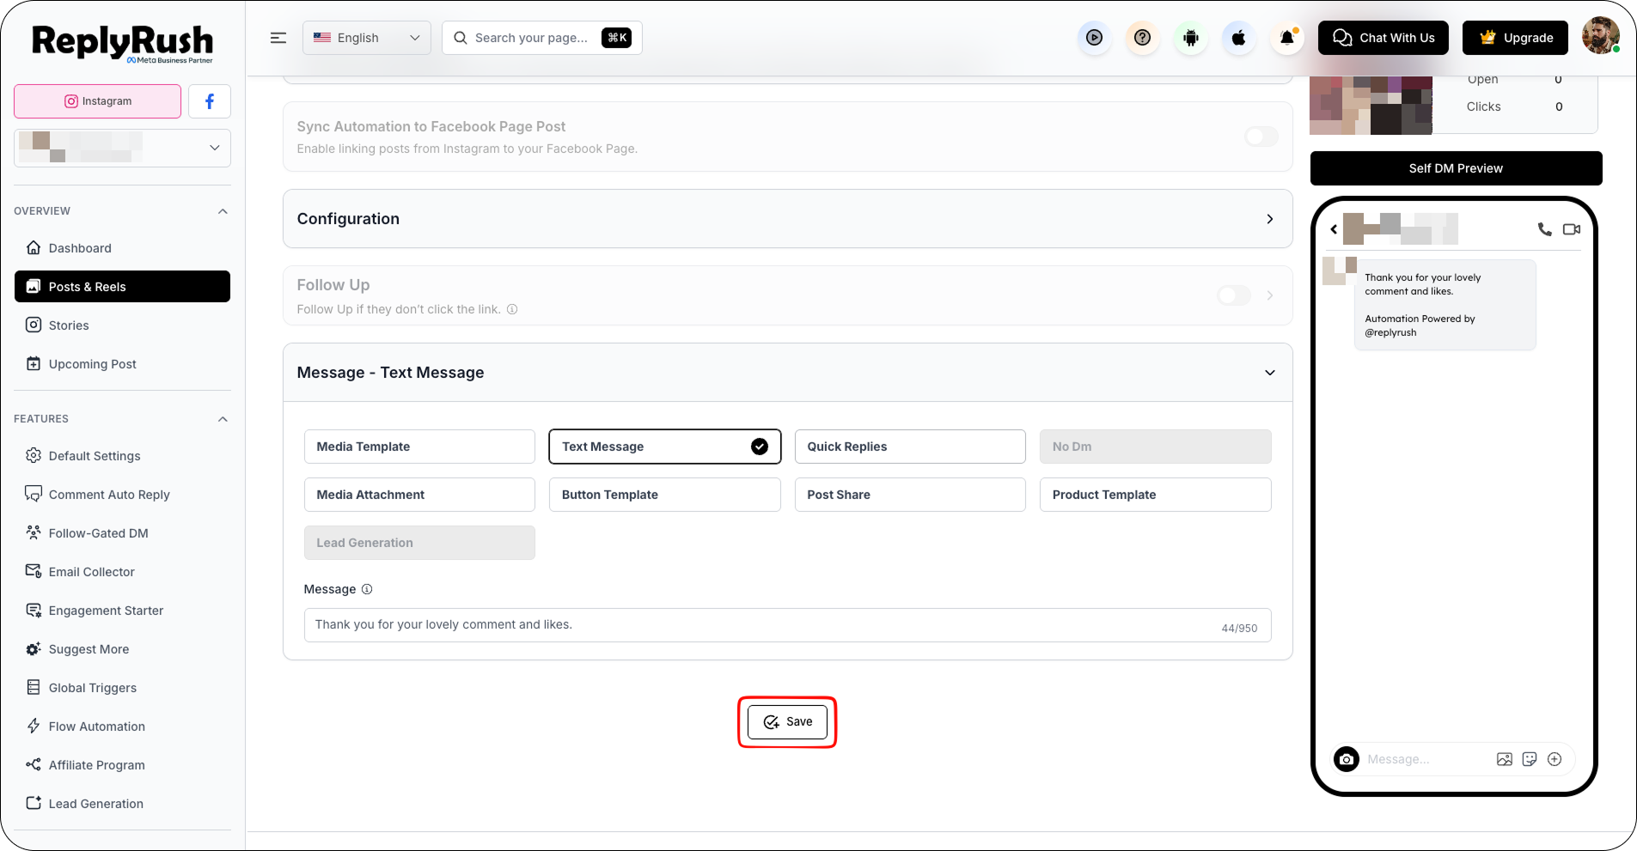This screenshot has height=851, width=1637.
Task: Open the Instagram account selector dropdown
Action: click(x=122, y=148)
